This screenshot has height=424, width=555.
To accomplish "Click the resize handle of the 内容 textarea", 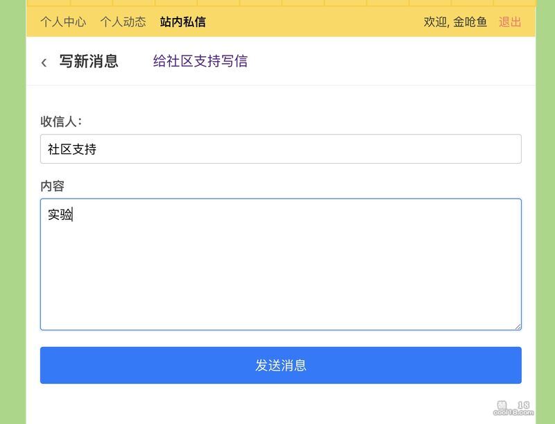I will 517,325.
